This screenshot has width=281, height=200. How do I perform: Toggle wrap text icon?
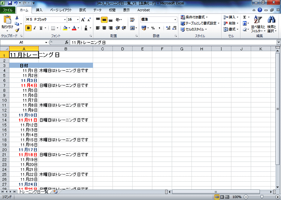click(132, 20)
